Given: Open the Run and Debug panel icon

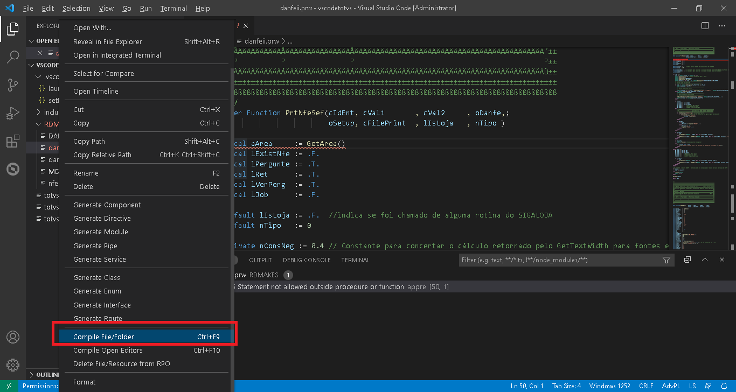Looking at the screenshot, I should 12,113.
